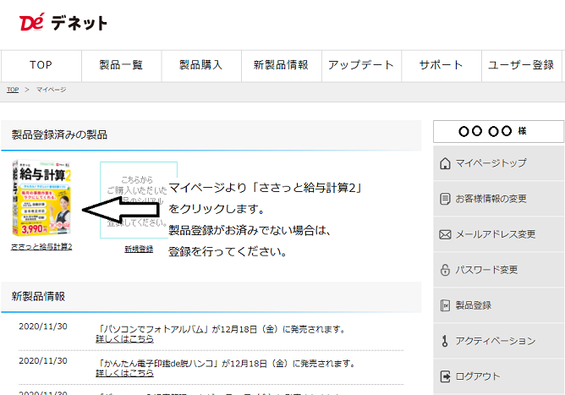565x395 pixels.
Task: Click the logout arrow icon
Action: (x=446, y=376)
